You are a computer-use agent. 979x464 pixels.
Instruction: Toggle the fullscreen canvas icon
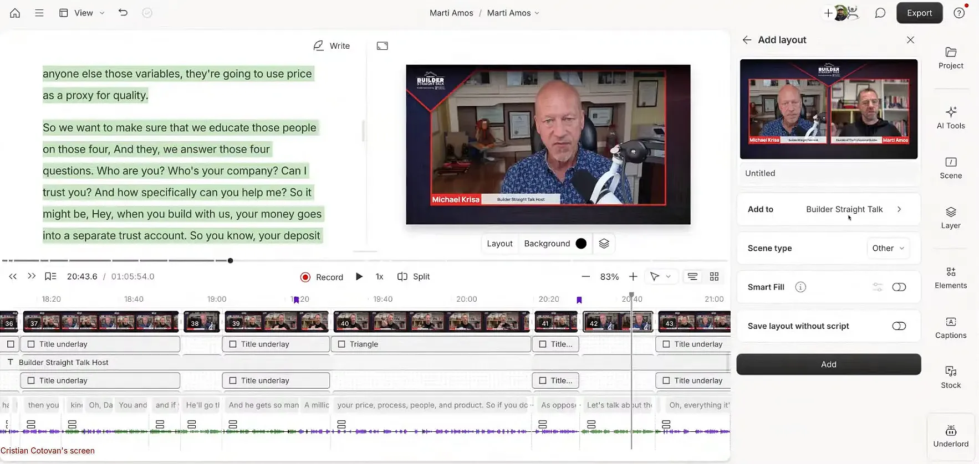coord(383,45)
